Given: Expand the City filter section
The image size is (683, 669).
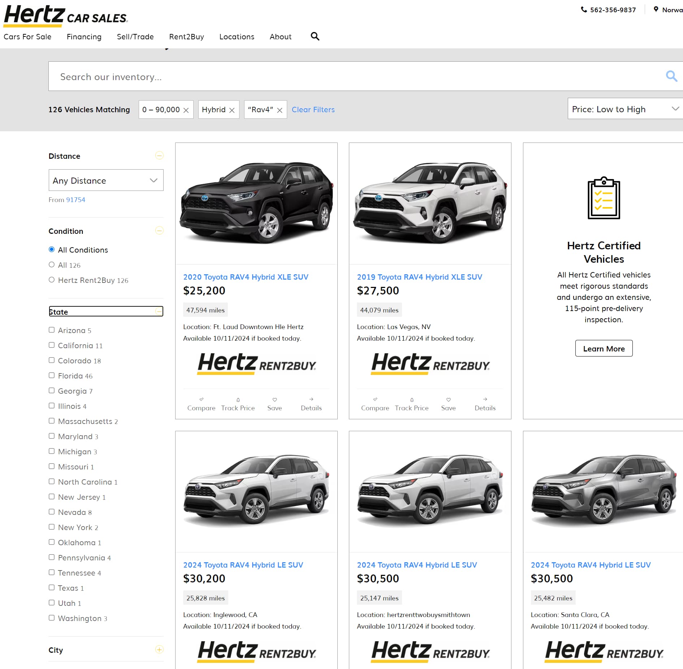Looking at the screenshot, I should [x=159, y=650].
